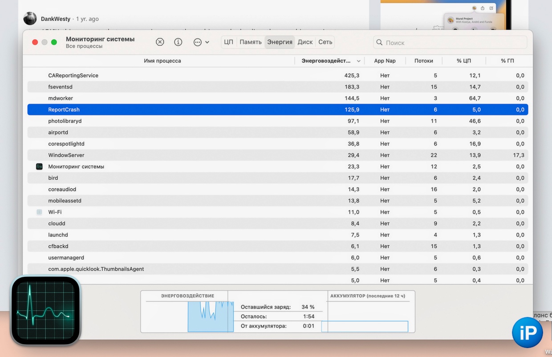Open process info via the (i) icon

coord(178,42)
